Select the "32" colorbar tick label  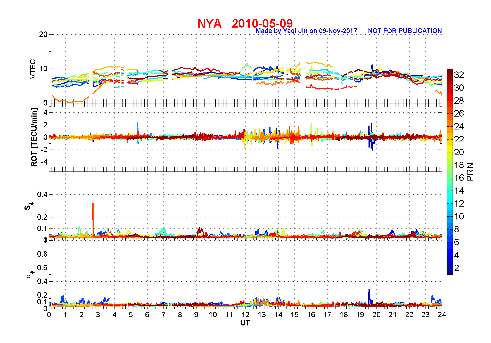coord(459,75)
